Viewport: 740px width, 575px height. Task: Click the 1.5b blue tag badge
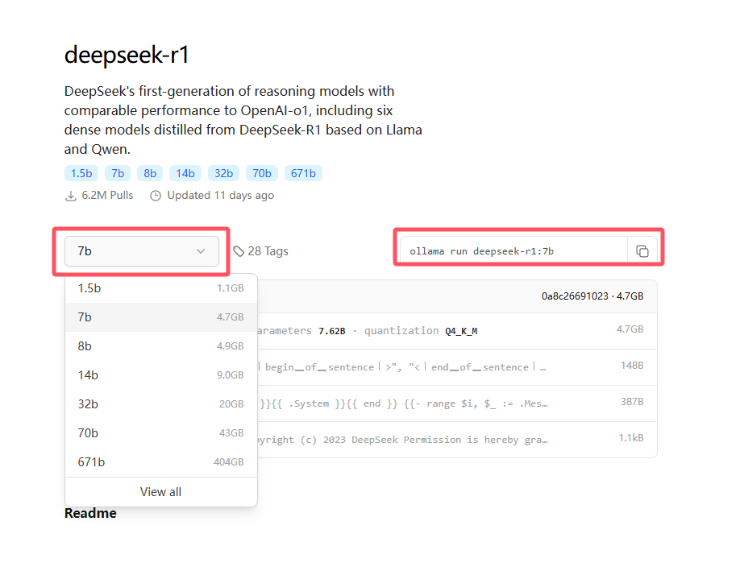(81, 173)
